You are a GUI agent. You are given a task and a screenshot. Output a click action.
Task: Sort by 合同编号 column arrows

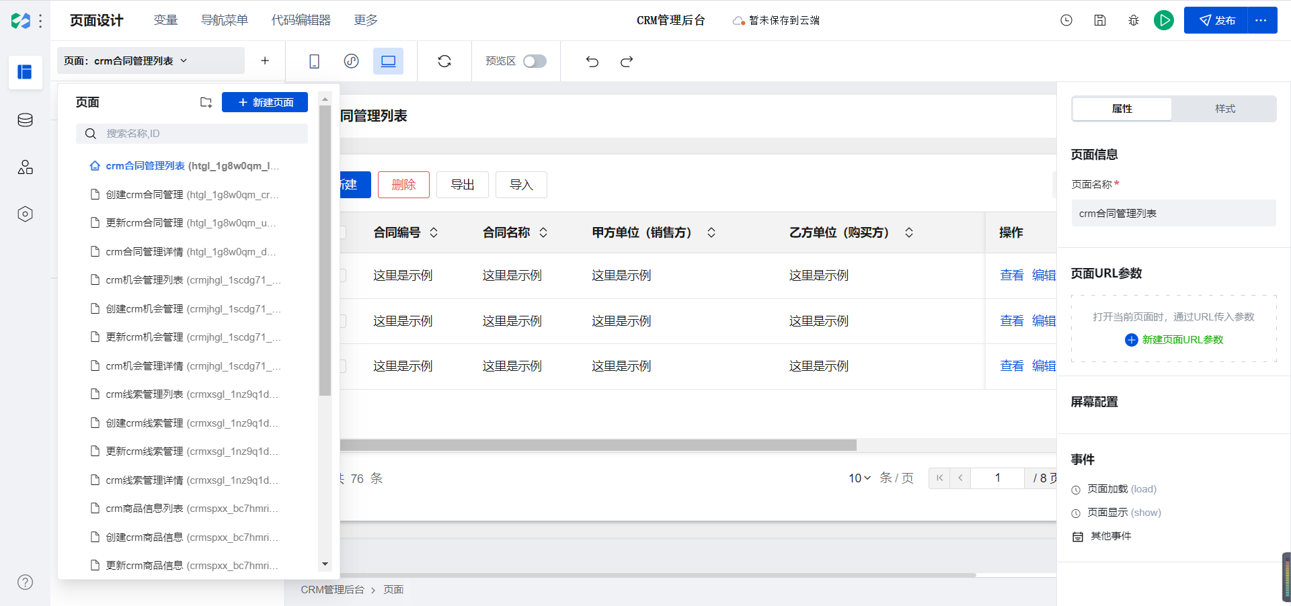(x=434, y=232)
